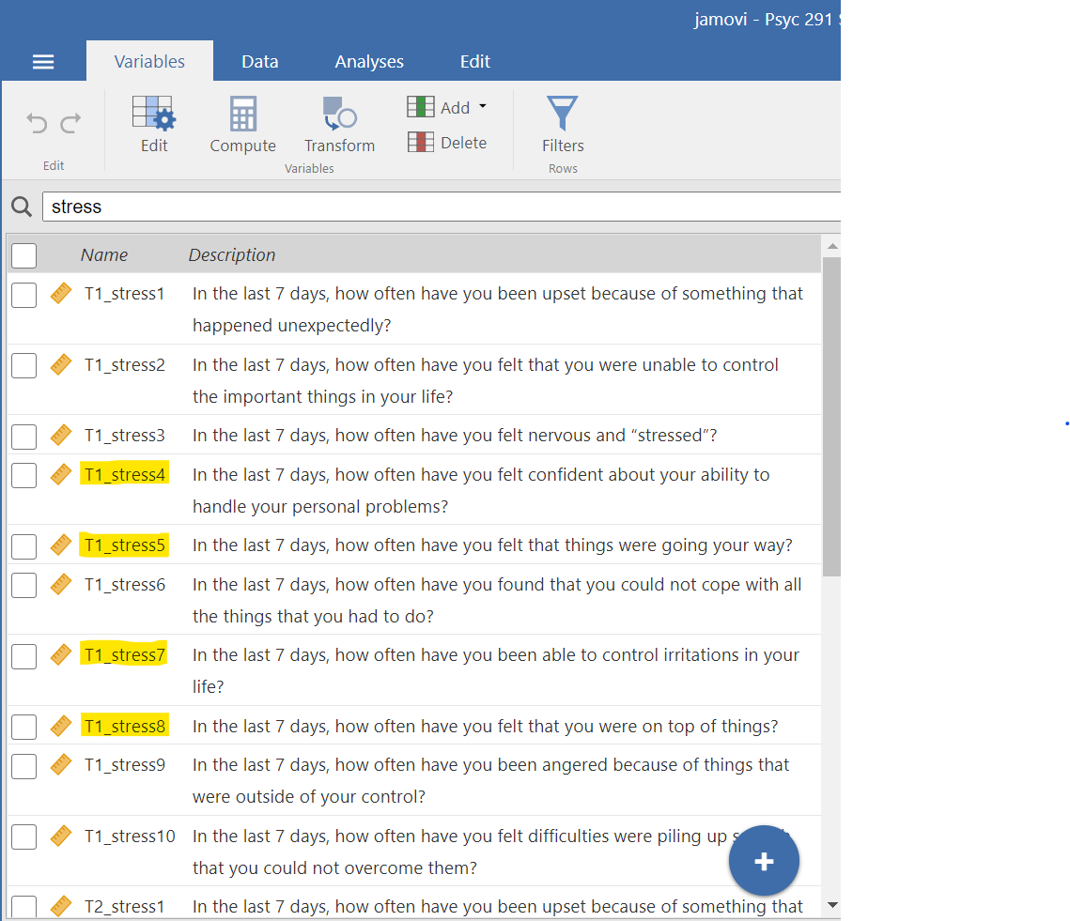
Task: Click the scrollbar down arrow
Action: (831, 905)
